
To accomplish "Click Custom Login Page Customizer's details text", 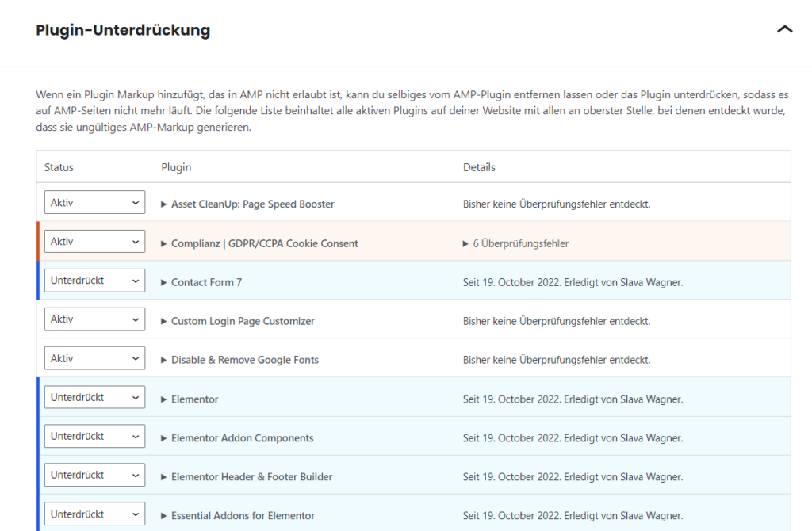I will (x=557, y=321).
